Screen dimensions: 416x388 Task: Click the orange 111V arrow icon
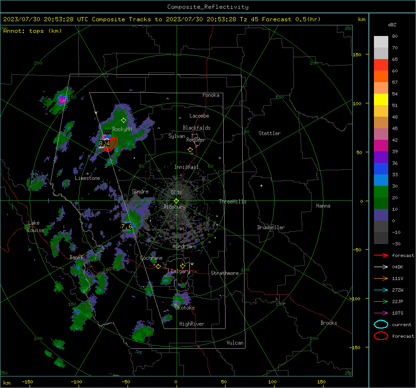click(x=381, y=278)
